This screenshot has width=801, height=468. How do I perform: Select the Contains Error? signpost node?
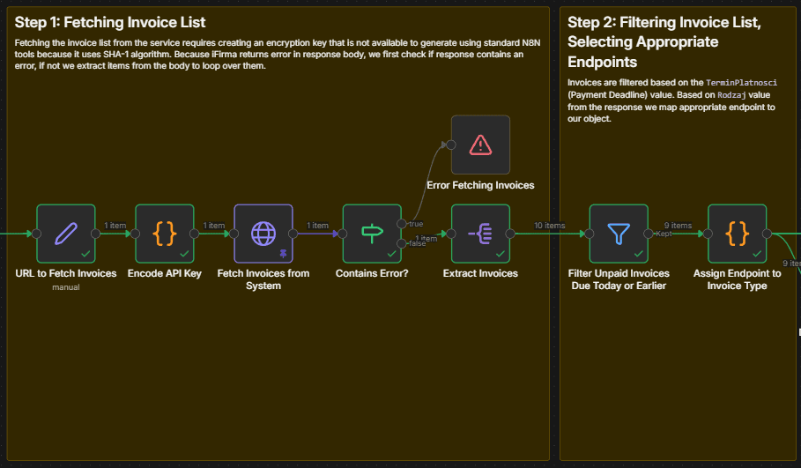coord(372,234)
